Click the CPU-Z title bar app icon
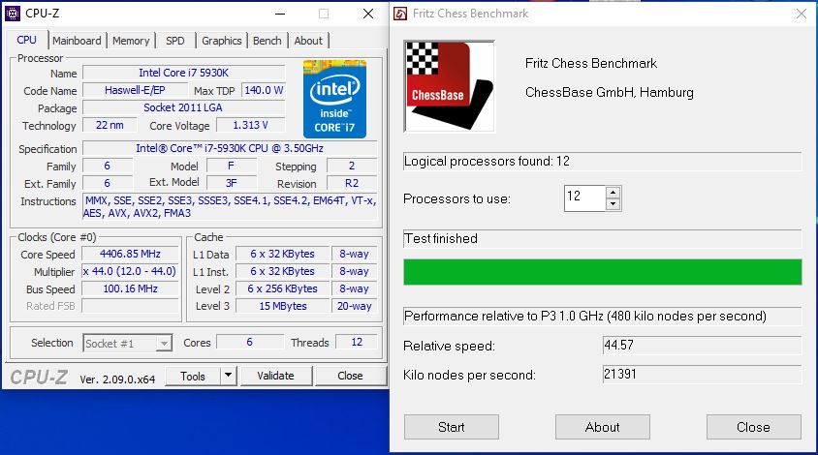Viewport: 818px width, 455px height. [13, 14]
